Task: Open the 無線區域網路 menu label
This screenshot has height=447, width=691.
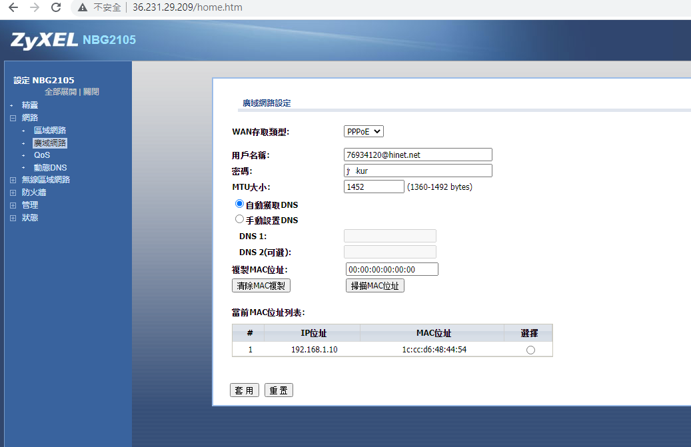Action: [x=46, y=180]
